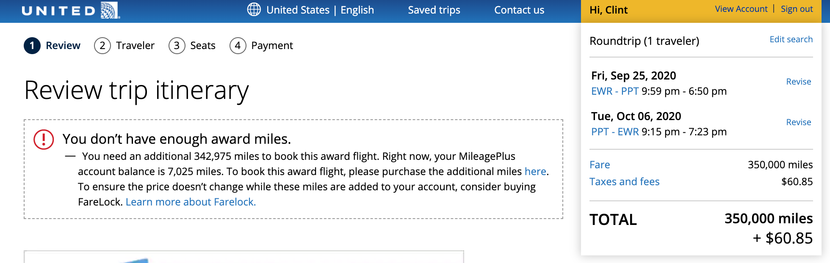Select step 4 Payment circle icon
Screen dimensions: 830x263
[238, 46]
